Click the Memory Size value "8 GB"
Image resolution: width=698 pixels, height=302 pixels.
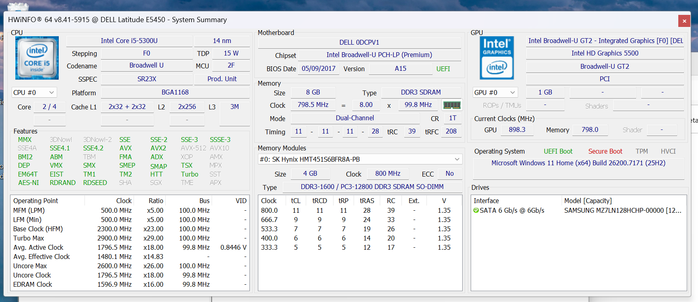[313, 92]
